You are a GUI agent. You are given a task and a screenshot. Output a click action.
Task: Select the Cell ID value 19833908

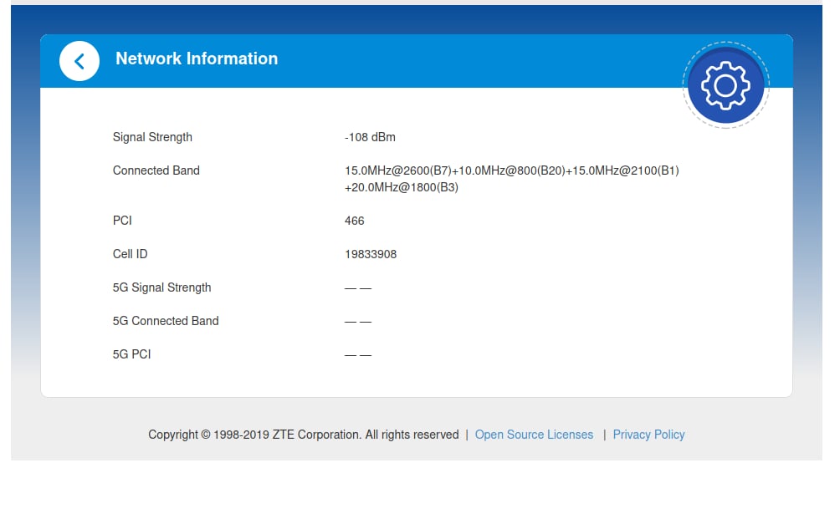(371, 254)
